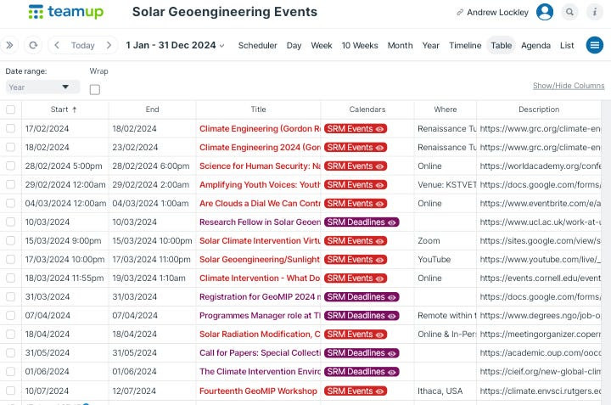Click Andrew Lockley user avatar
The width and height of the screenshot is (611, 405).
point(545,12)
